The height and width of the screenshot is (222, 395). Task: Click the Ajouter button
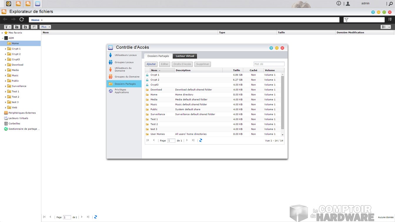(151, 64)
